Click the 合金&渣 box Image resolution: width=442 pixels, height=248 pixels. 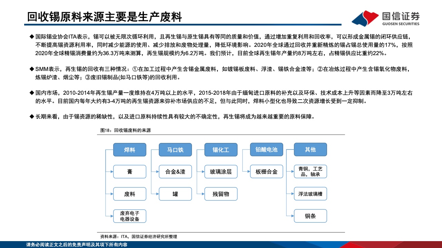click(x=175, y=172)
